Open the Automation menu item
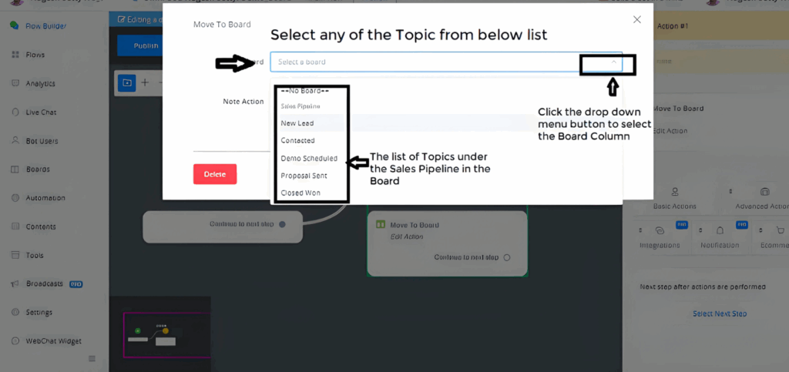The image size is (789, 372). pos(45,198)
